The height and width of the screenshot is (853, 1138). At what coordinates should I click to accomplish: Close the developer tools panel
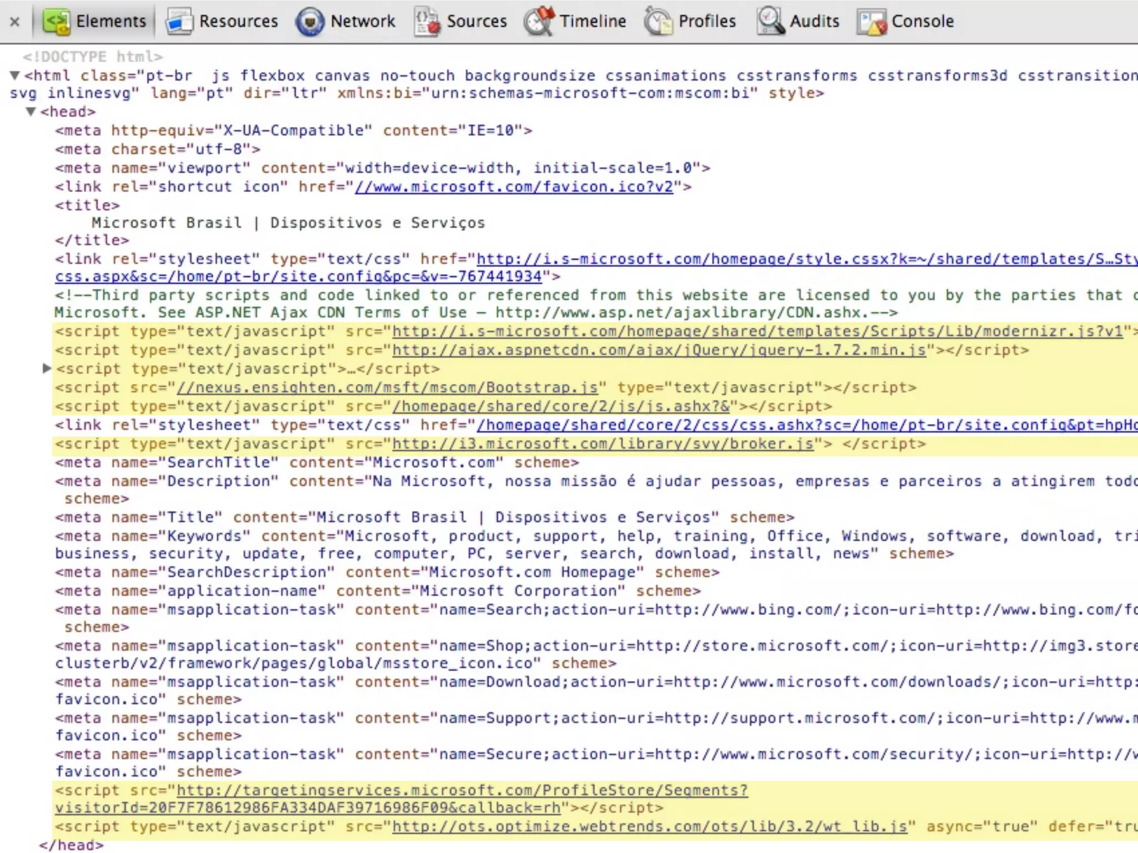click(x=15, y=22)
